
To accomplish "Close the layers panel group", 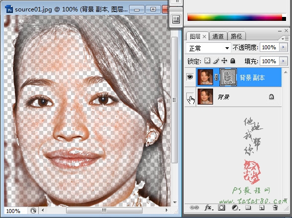I will click(287, 31).
